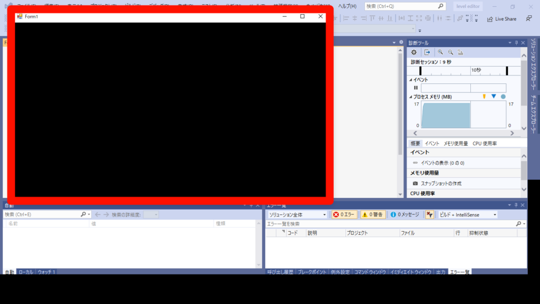Toggle the error list clear-filter icon
Image resolution: width=540 pixels, height=304 pixels.
[430, 215]
